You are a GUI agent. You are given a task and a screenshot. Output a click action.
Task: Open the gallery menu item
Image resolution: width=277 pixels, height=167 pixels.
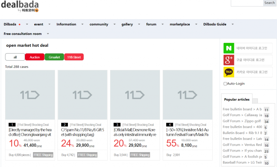click(127, 24)
